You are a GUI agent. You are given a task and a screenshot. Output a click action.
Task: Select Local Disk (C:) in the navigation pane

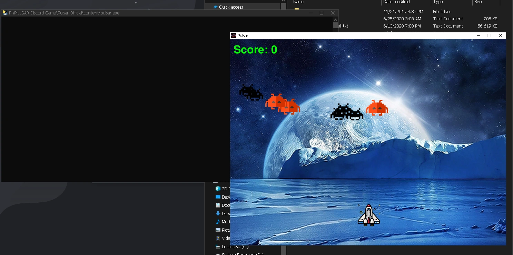235,246
